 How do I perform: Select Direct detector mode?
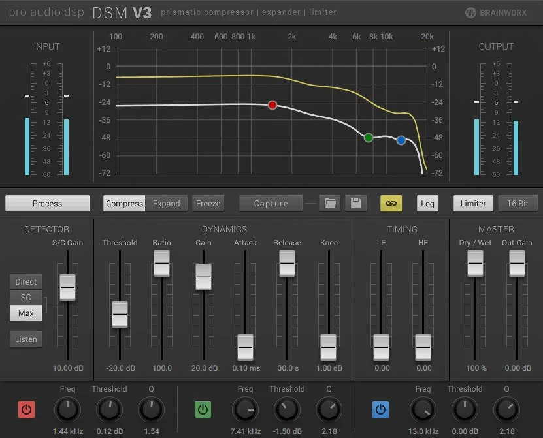[x=26, y=281]
